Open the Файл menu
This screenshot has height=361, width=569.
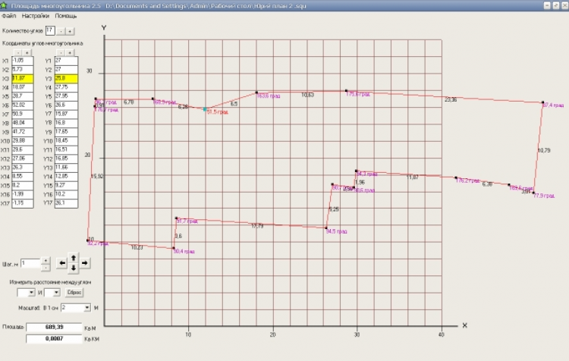9,16
